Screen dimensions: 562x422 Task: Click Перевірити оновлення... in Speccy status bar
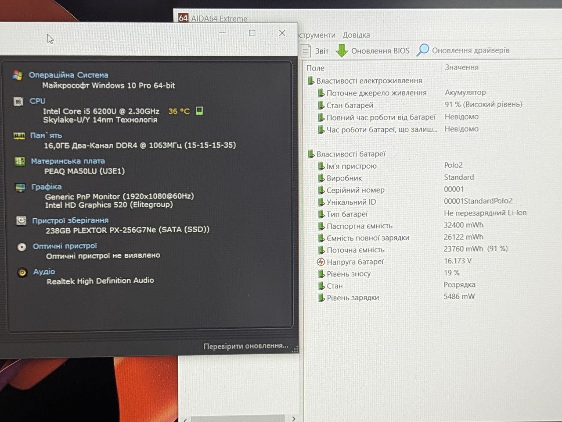coord(246,346)
